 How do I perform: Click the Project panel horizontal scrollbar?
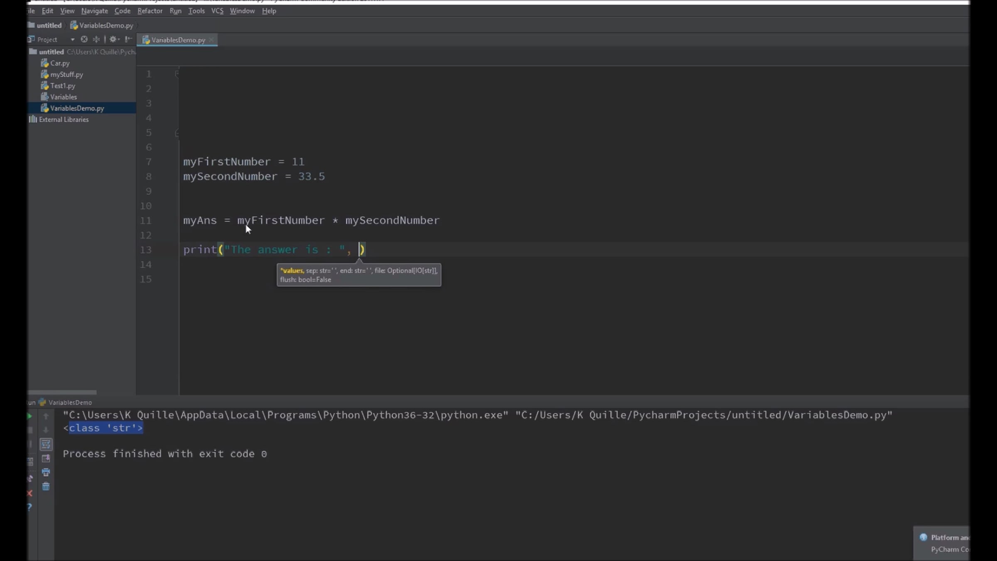point(62,392)
